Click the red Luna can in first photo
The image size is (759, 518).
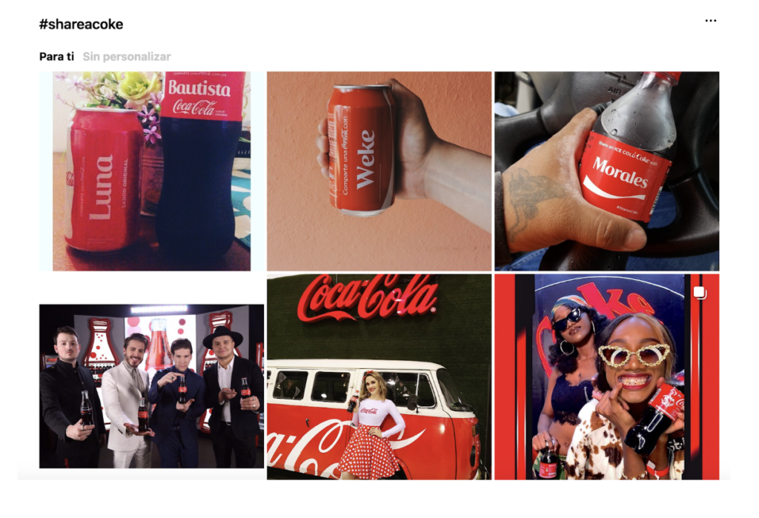104,180
